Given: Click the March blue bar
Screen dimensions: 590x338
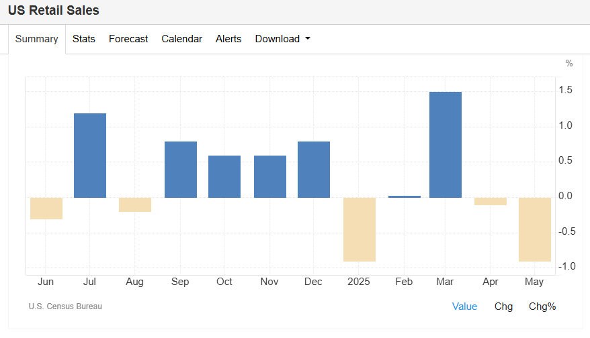Looking at the screenshot, I should coord(446,145).
